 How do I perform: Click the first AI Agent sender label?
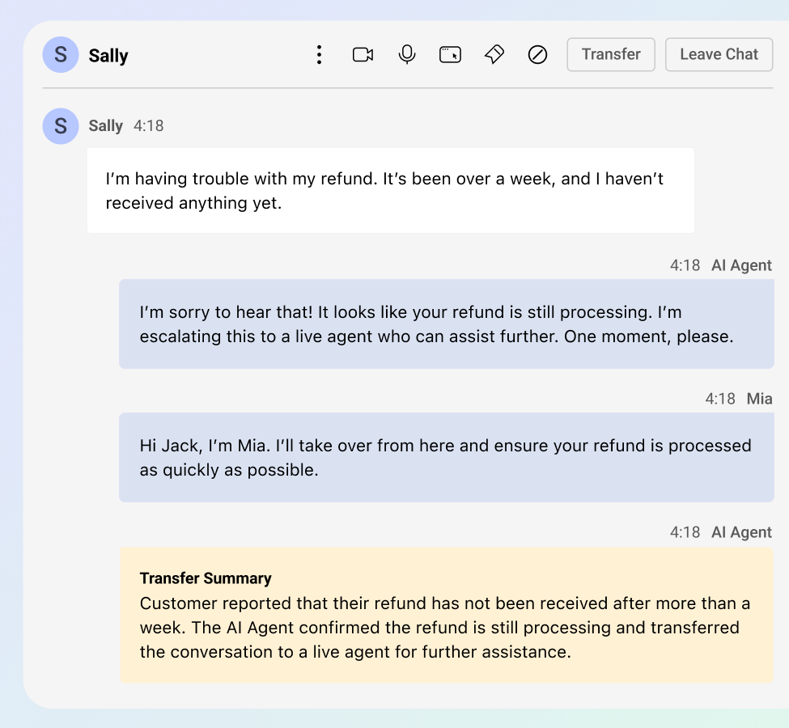(741, 265)
